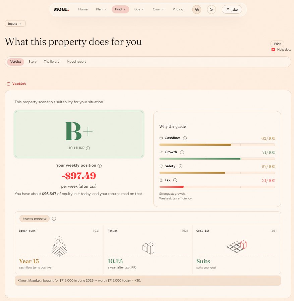Switch to The library tab
This screenshot has height=301, width=294.
coord(52,62)
